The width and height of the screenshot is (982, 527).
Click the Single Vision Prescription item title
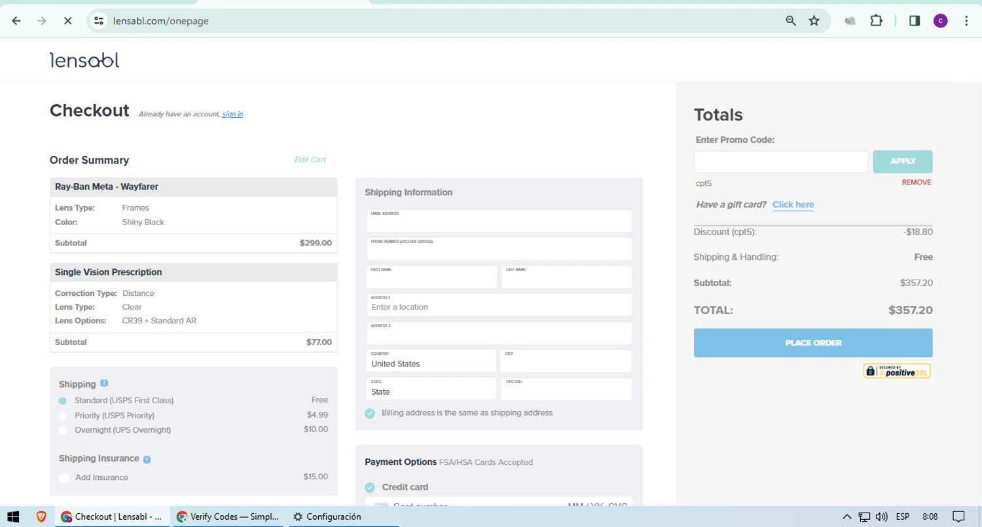pos(109,272)
